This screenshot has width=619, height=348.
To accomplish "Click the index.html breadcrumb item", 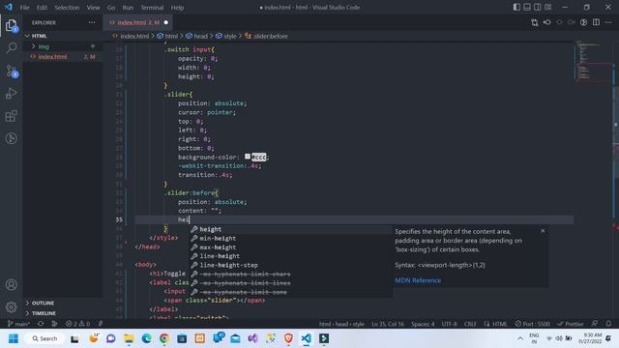I will tap(131, 36).
